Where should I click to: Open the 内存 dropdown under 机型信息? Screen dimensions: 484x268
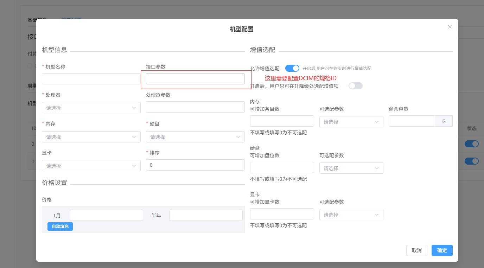(x=91, y=137)
